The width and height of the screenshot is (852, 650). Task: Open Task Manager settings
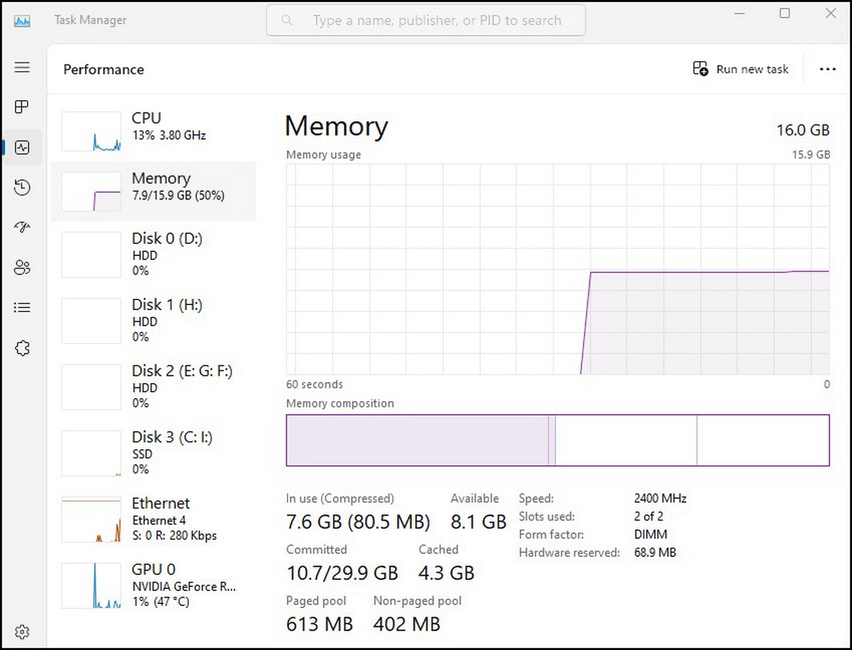(x=22, y=632)
